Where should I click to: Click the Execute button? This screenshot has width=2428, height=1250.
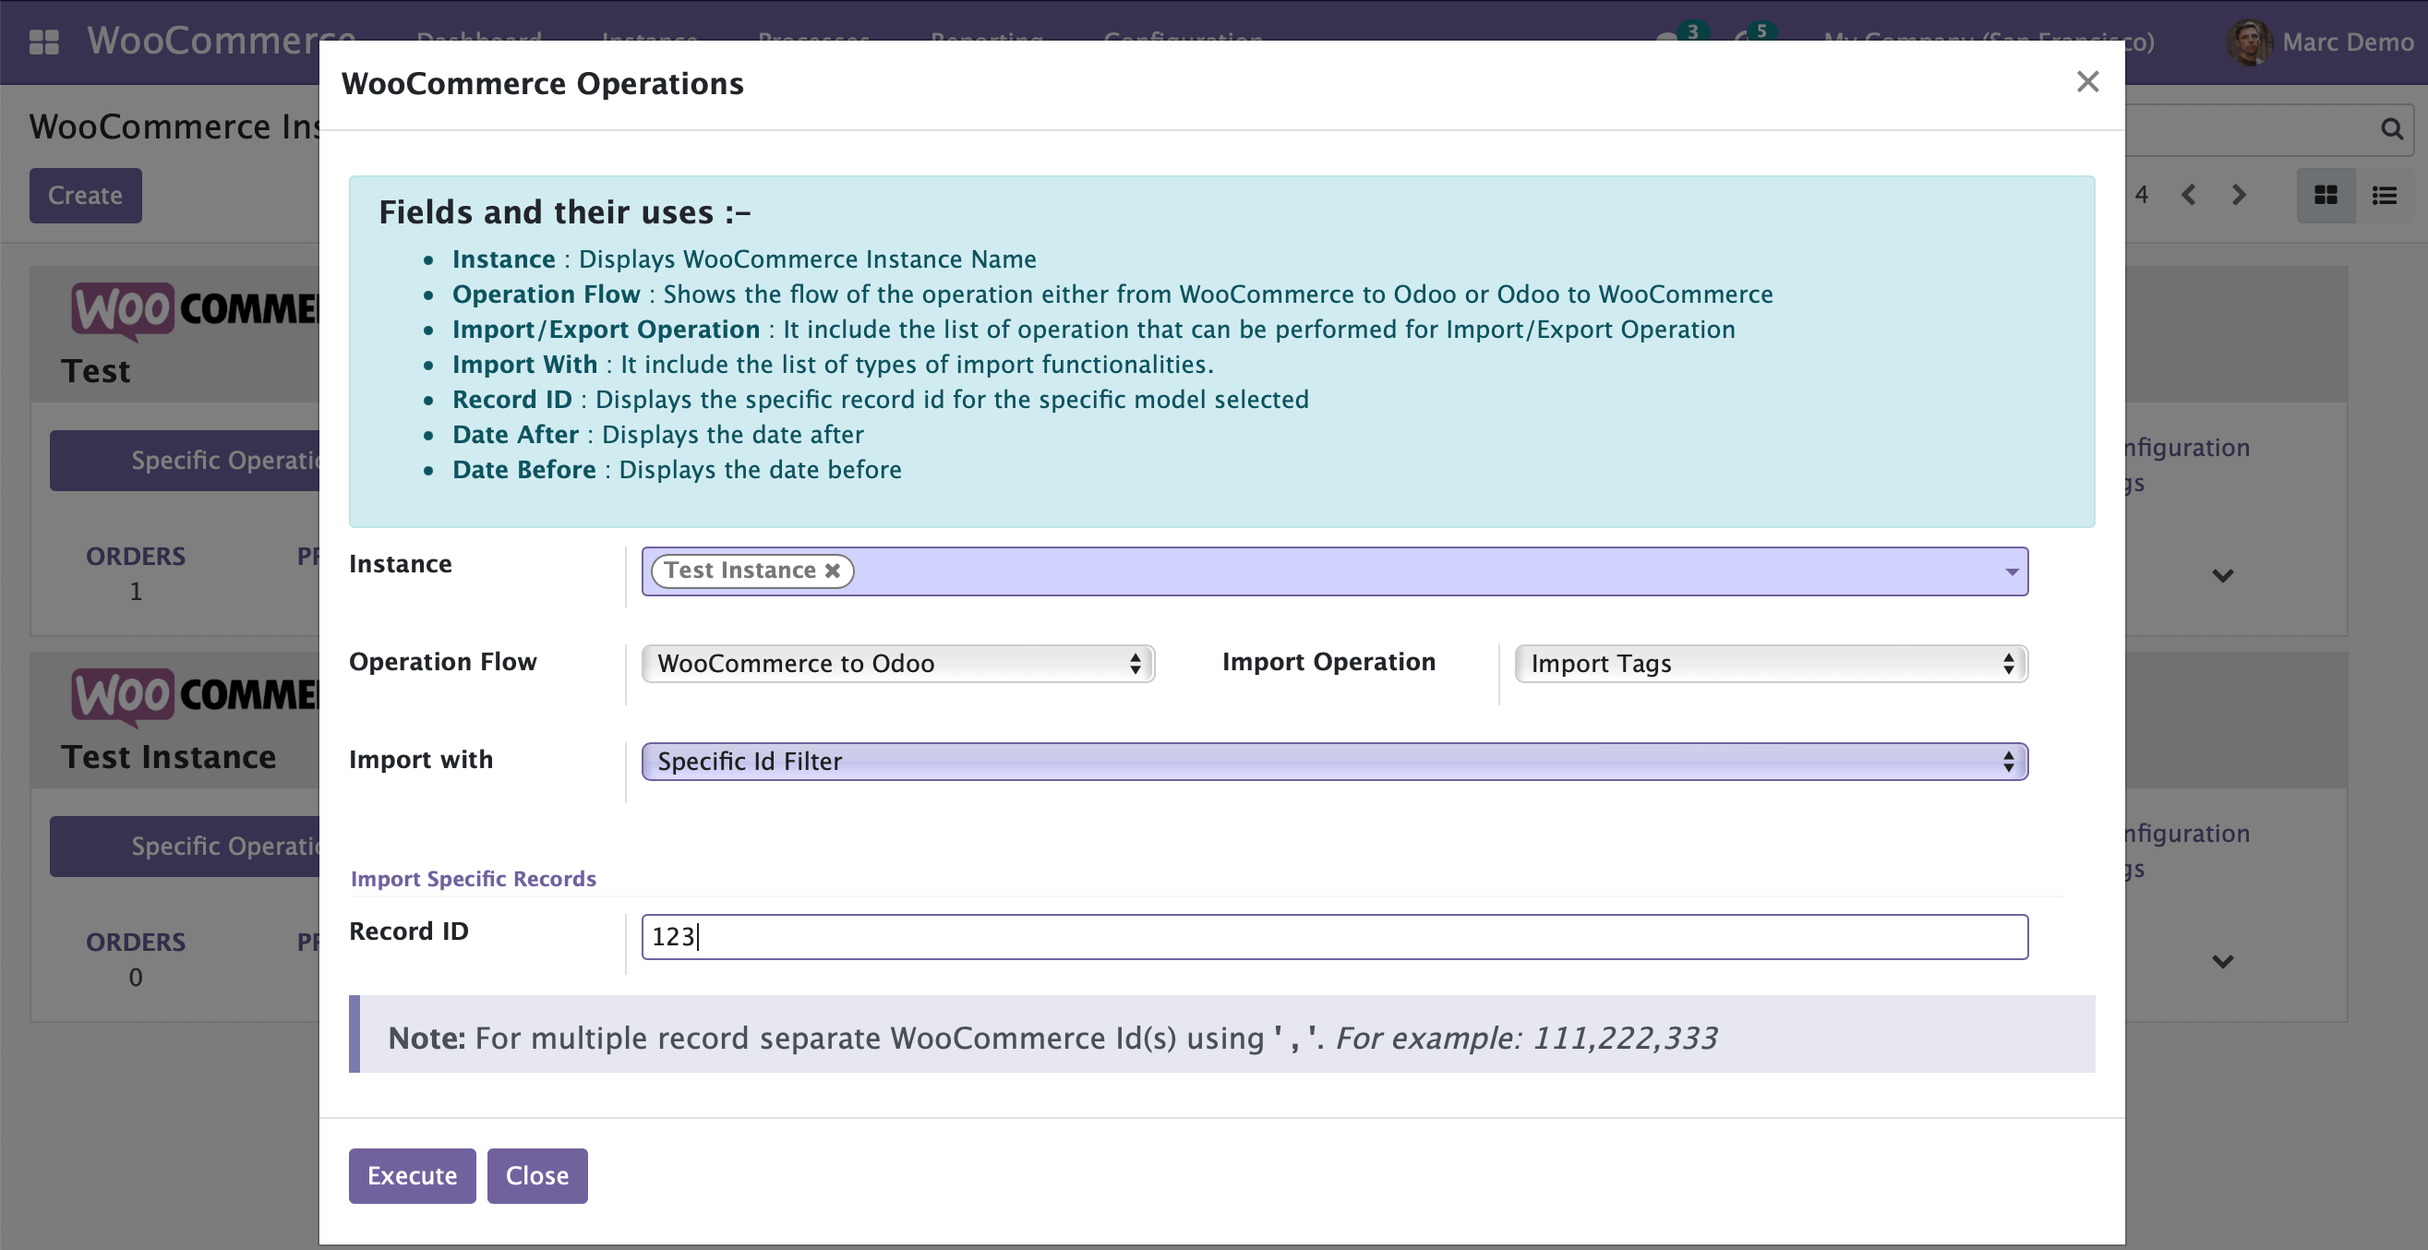pos(411,1175)
